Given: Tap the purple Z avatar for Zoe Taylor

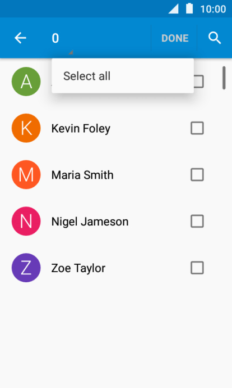Looking at the screenshot, I should [x=26, y=268].
